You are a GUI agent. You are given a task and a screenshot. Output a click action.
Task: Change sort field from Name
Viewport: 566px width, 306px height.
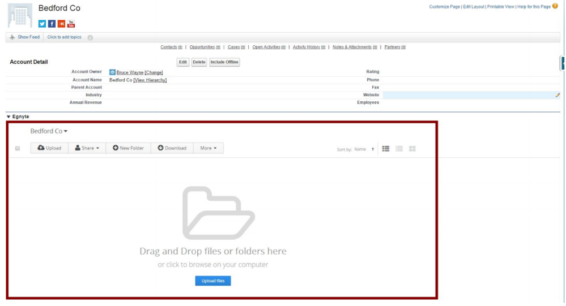(x=360, y=149)
